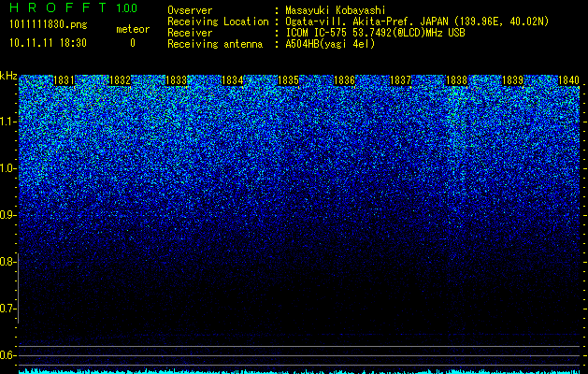Click the Ogata-vill. Akita-Pref. JAPAN location text
Image resolution: width=588 pixels, height=374 pixels.
[417, 22]
